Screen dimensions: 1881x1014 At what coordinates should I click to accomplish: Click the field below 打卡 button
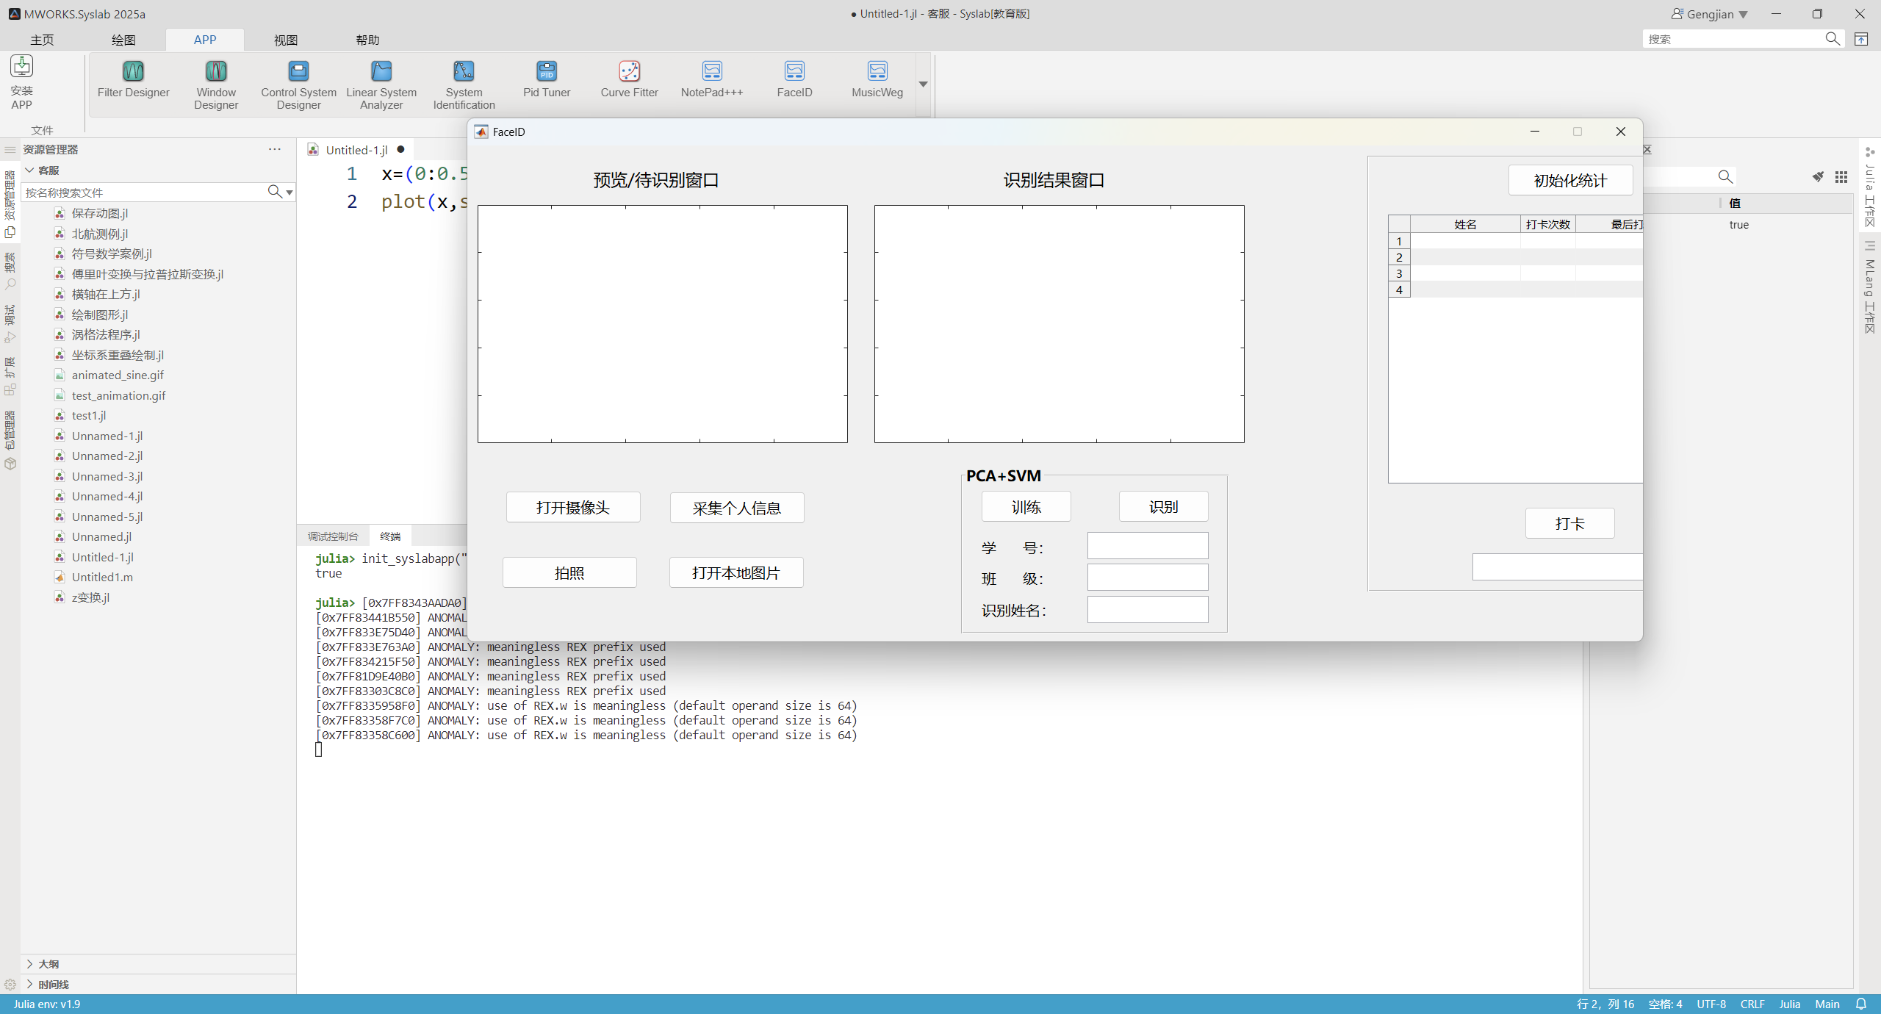[x=1557, y=567]
